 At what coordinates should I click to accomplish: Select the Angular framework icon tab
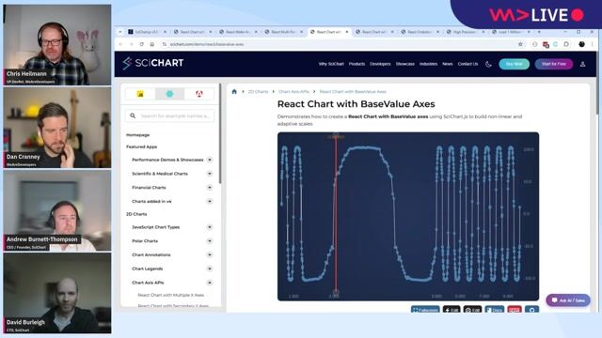[198, 94]
